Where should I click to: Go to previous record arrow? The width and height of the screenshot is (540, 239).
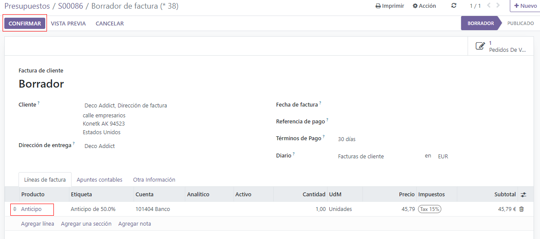489,6
